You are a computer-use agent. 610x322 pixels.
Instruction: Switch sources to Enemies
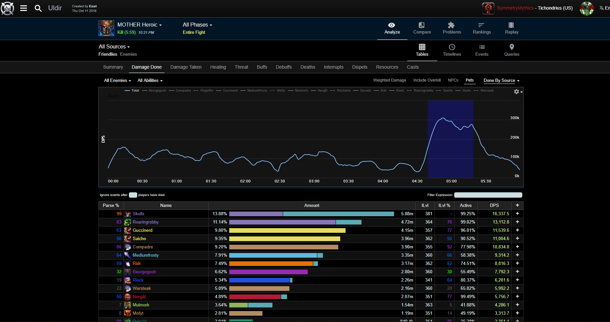(129, 54)
